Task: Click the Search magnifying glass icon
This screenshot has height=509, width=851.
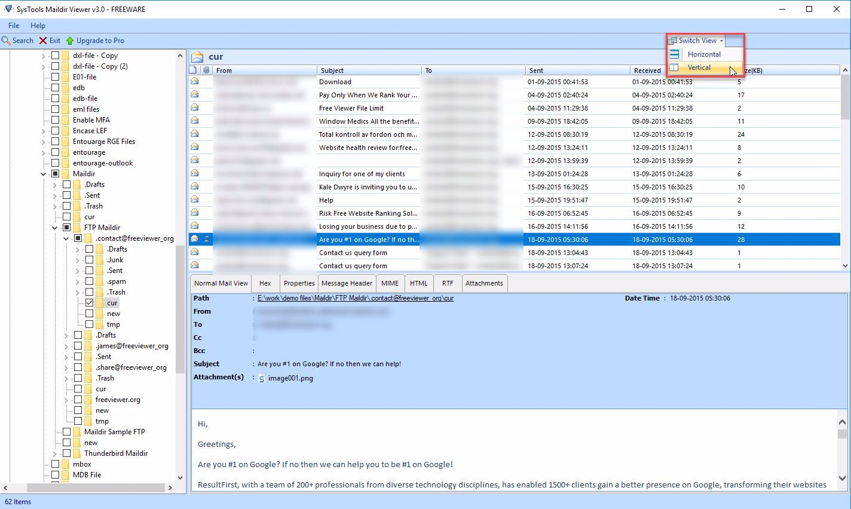Action: pyautogui.click(x=7, y=40)
